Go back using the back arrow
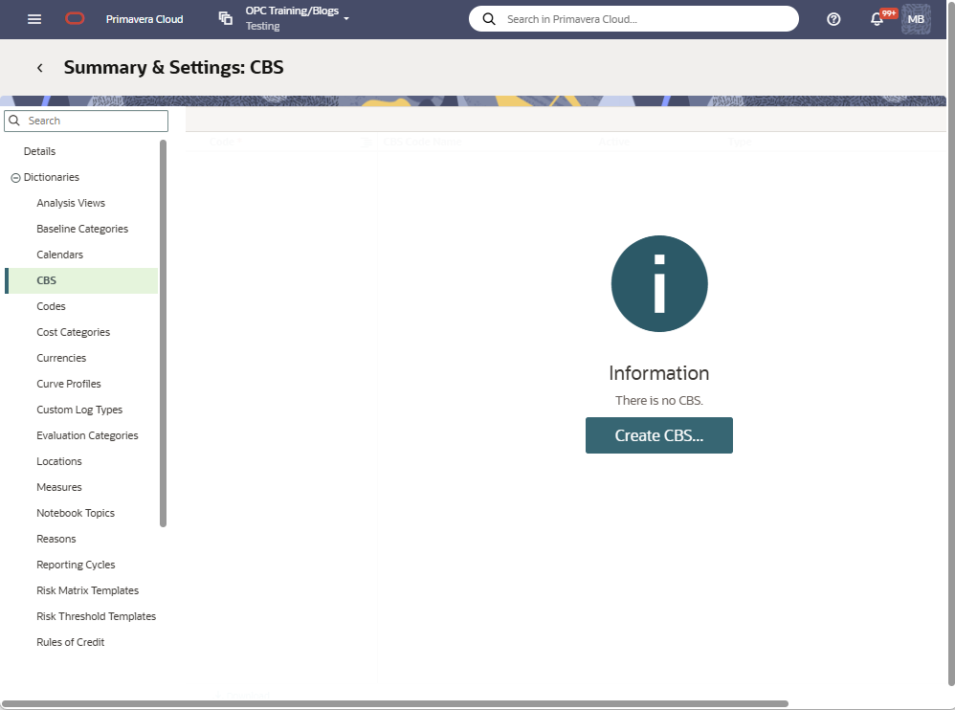The image size is (955, 710). pyautogui.click(x=40, y=68)
